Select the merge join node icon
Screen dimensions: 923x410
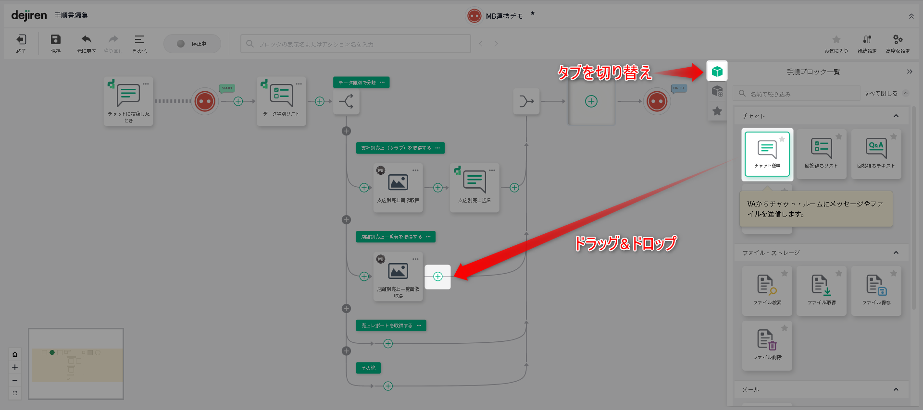click(x=526, y=101)
